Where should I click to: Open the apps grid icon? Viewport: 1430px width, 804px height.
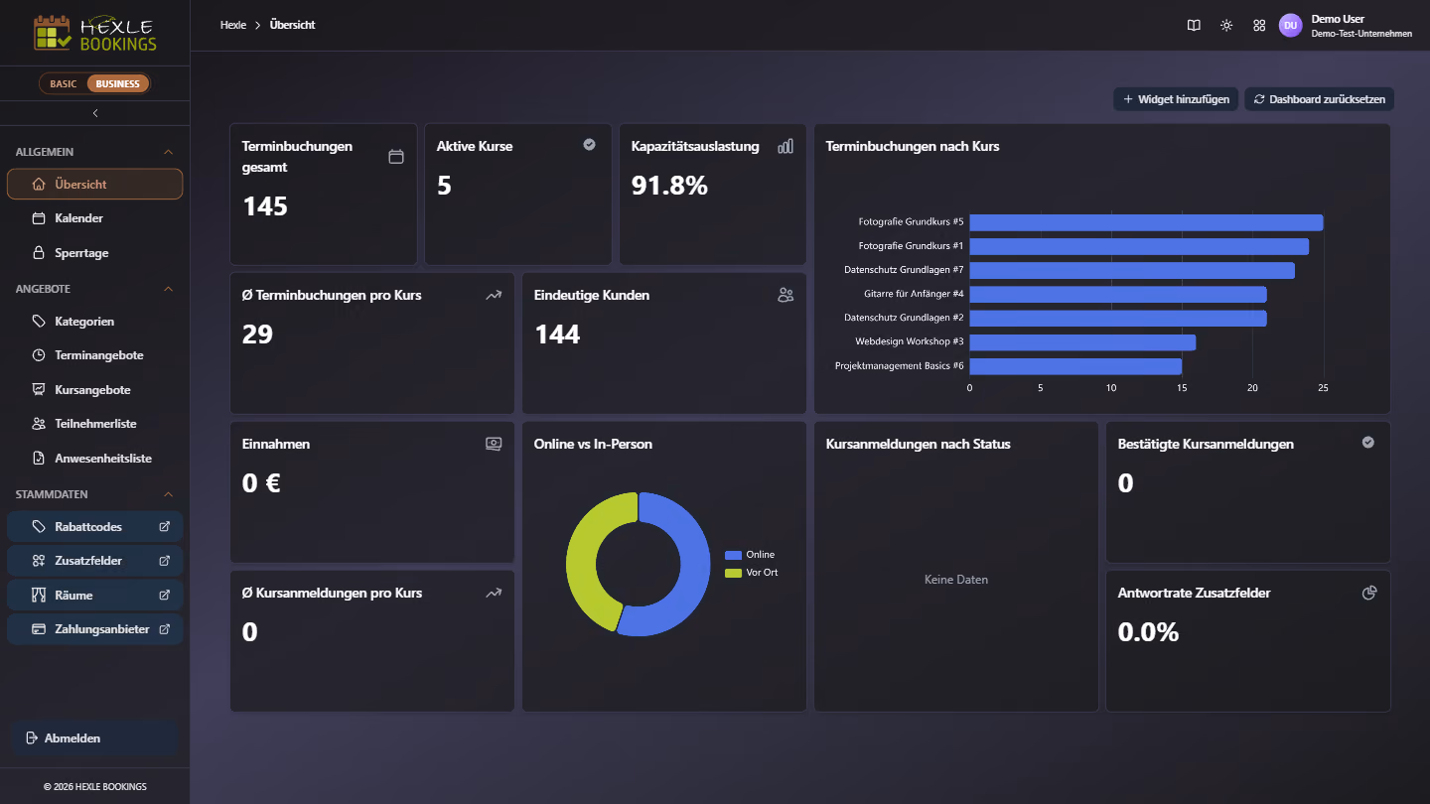1259,26
